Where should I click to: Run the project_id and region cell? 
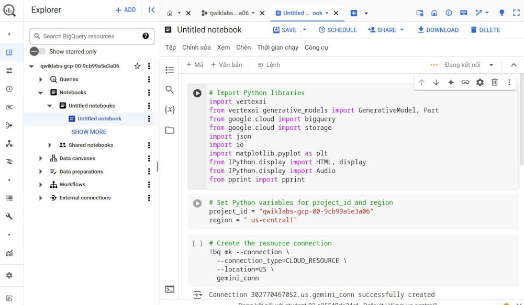197,203
